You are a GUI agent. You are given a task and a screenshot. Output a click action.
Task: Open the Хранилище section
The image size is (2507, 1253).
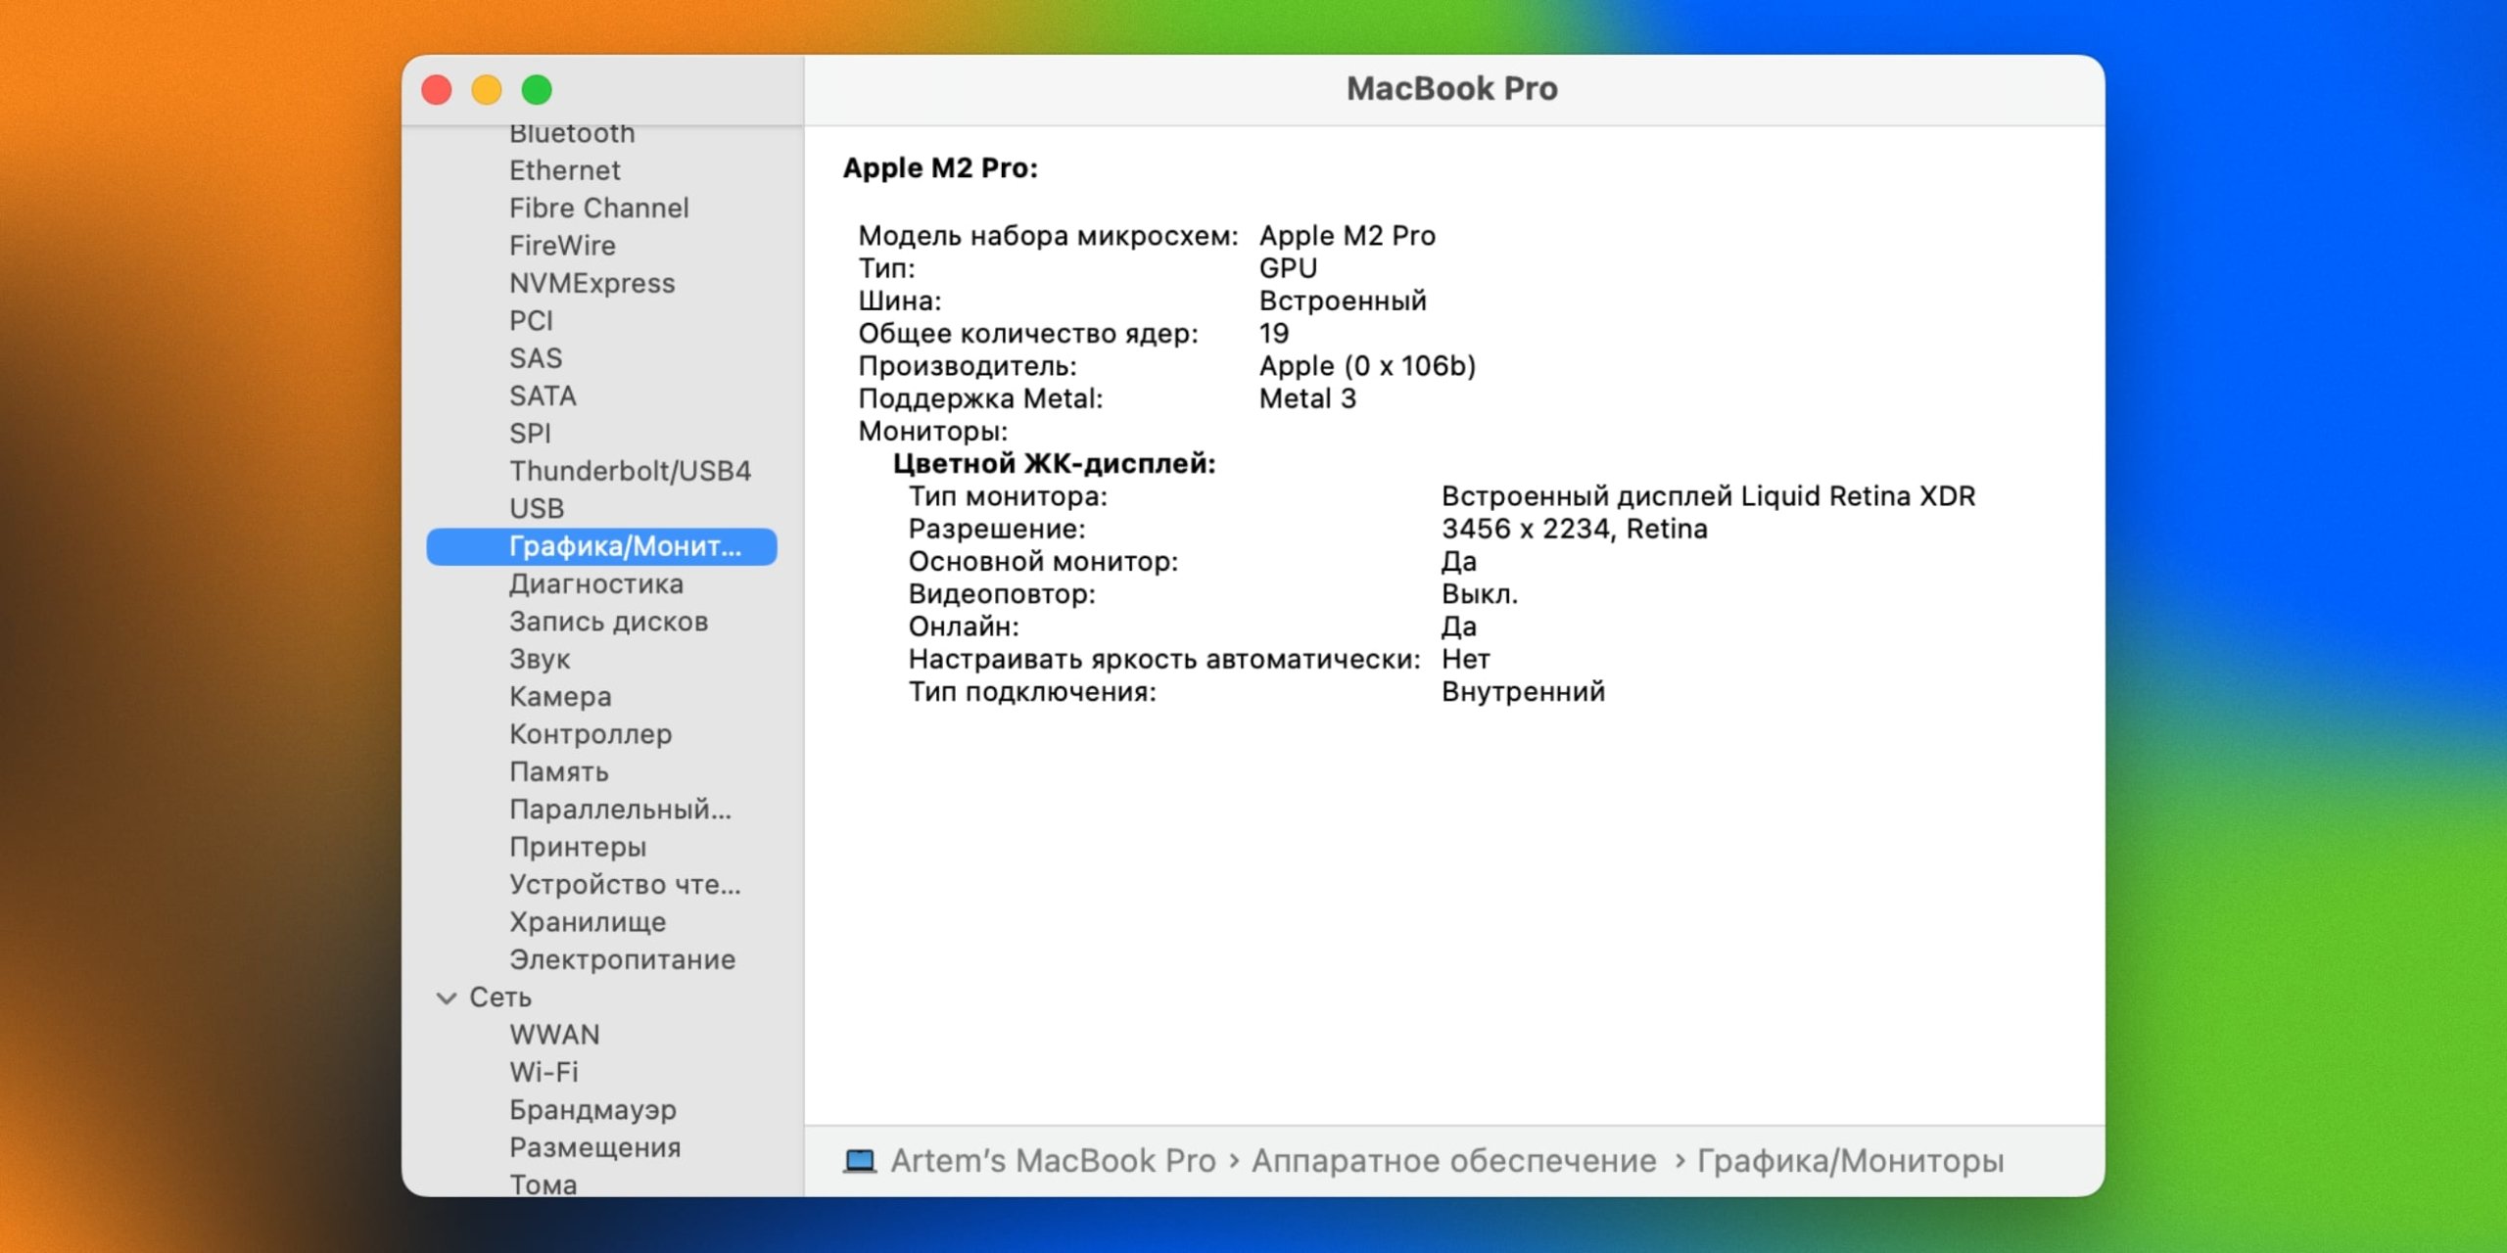click(x=587, y=921)
